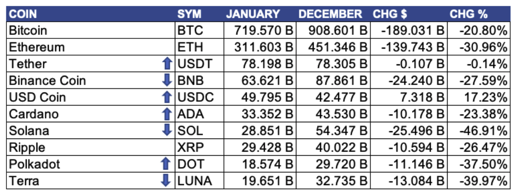Image resolution: width=517 pixels, height=193 pixels.
Task: Select Ethereum's December value 451.346 B
Action: click(333, 47)
